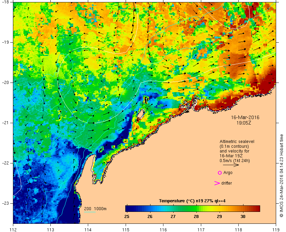
Task: Click the '16-Mar 19Z' legend line
Action: click(231, 156)
